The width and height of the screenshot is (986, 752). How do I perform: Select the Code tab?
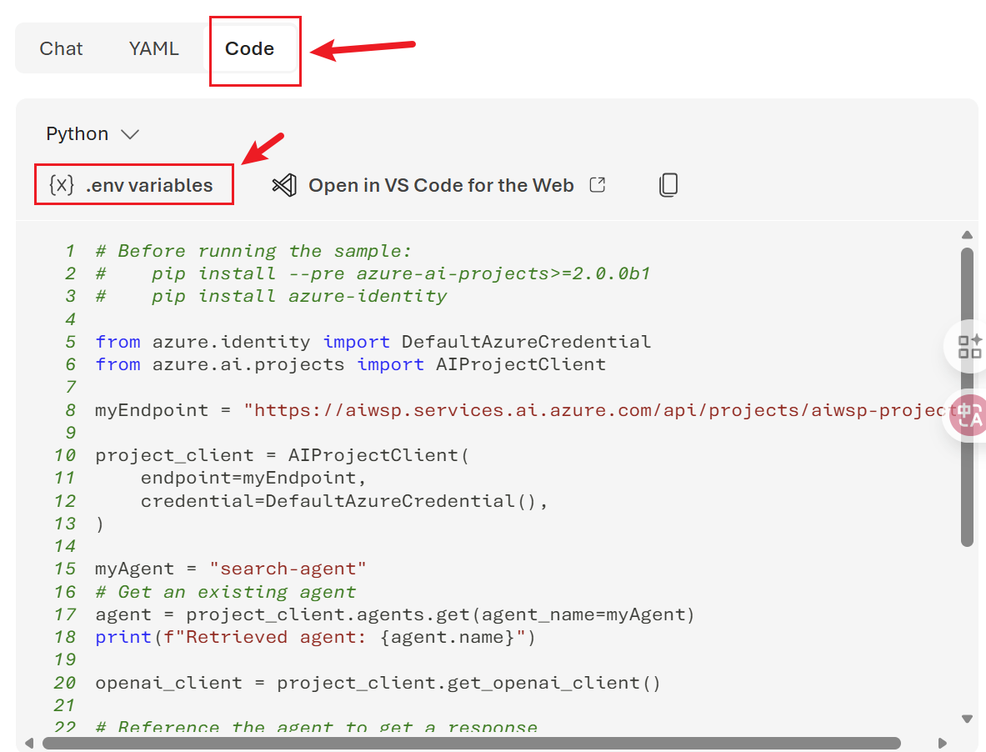pyautogui.click(x=249, y=48)
